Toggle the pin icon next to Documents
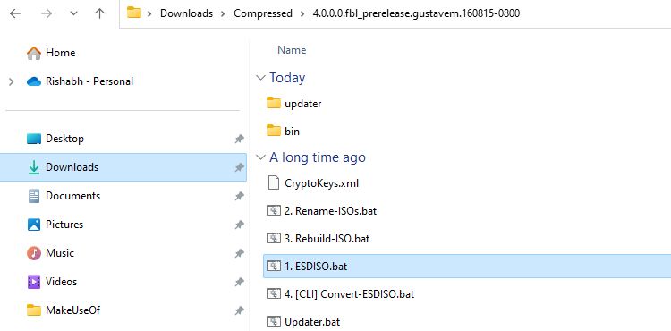The image size is (671, 331). pyautogui.click(x=239, y=196)
